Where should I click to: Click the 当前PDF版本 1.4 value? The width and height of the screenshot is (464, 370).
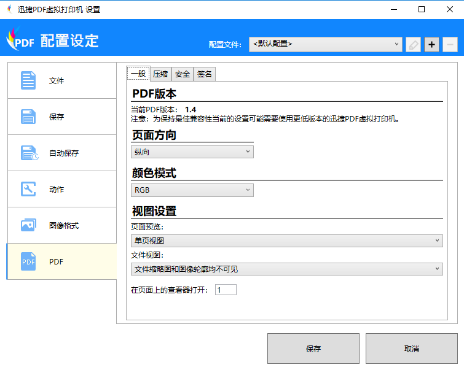(191, 110)
